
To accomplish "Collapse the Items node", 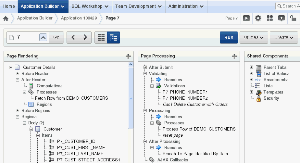I will point(38,135).
